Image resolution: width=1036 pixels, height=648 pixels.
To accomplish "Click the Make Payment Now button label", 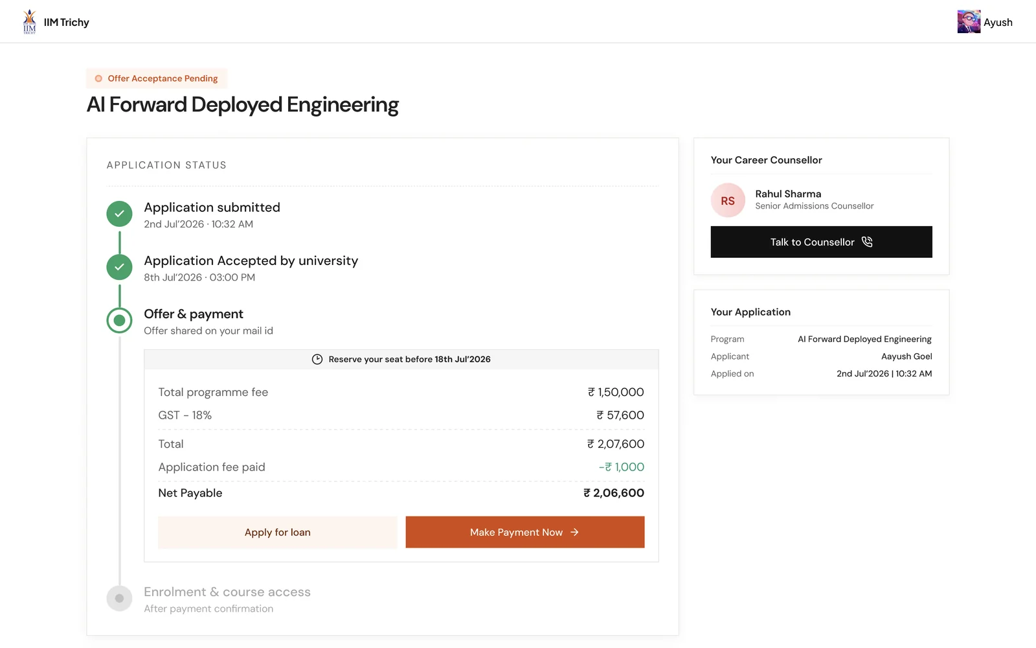I will 516,532.
